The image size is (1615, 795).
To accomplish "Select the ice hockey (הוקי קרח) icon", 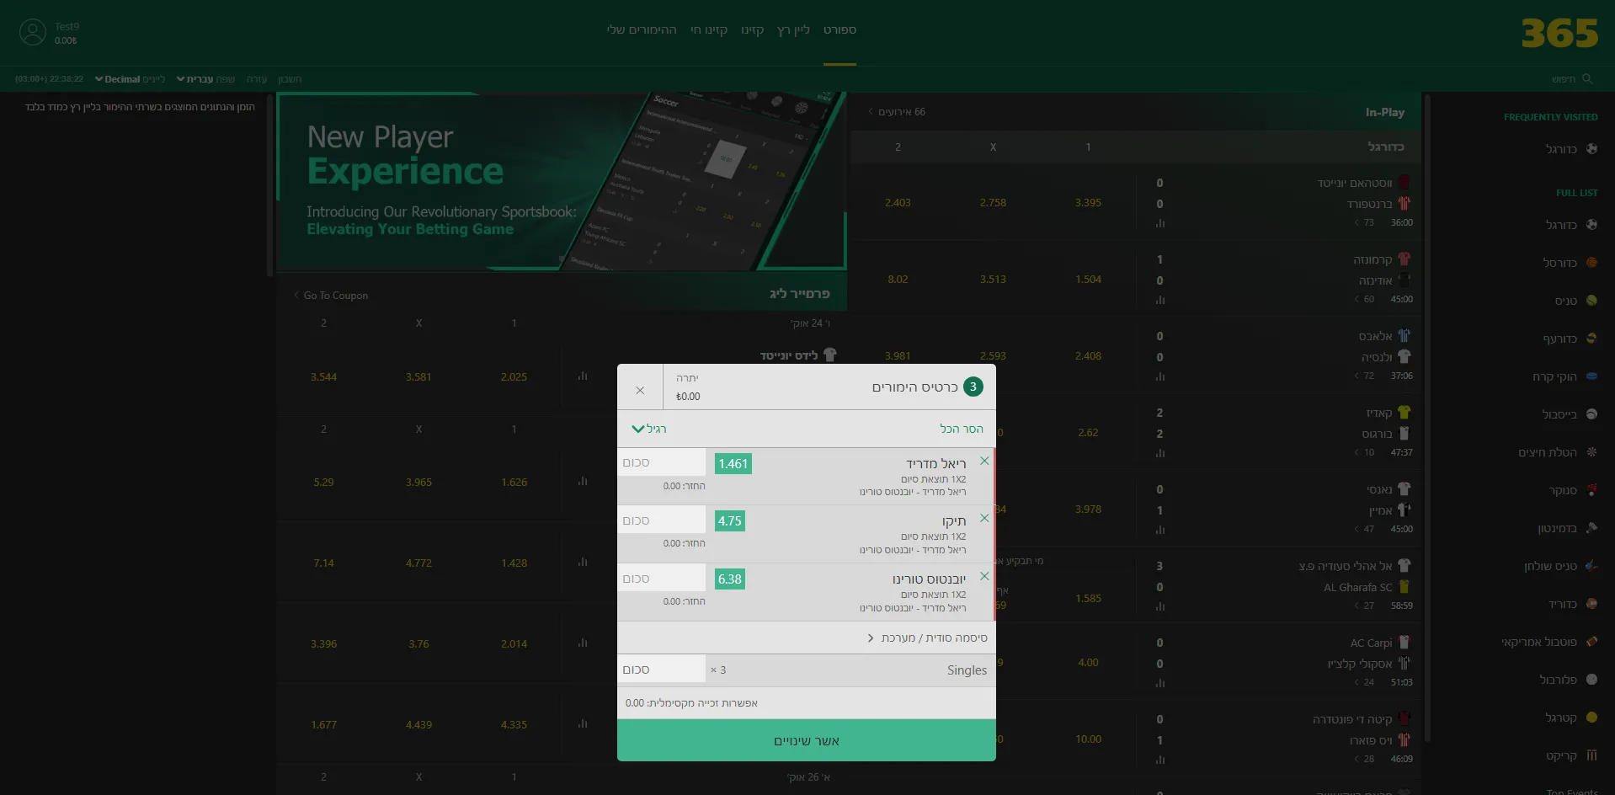I will (1591, 376).
